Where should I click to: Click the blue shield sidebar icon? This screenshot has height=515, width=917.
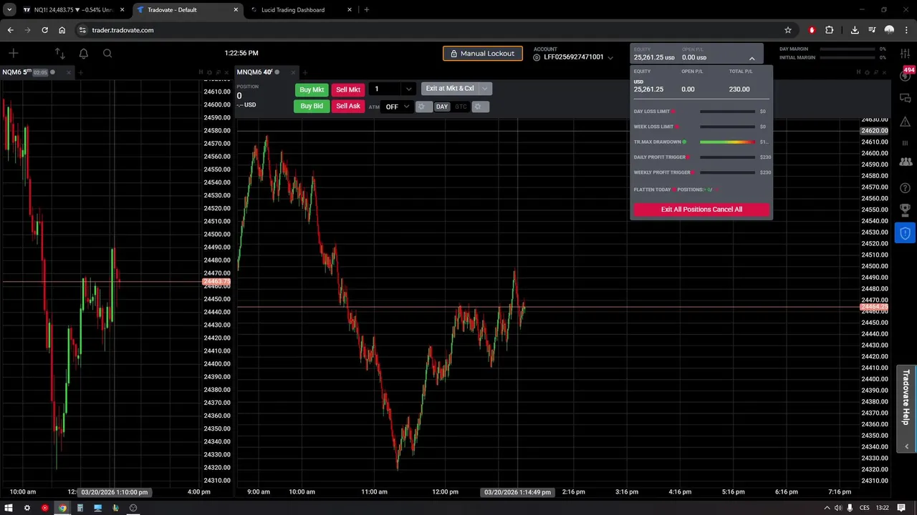[x=905, y=233]
